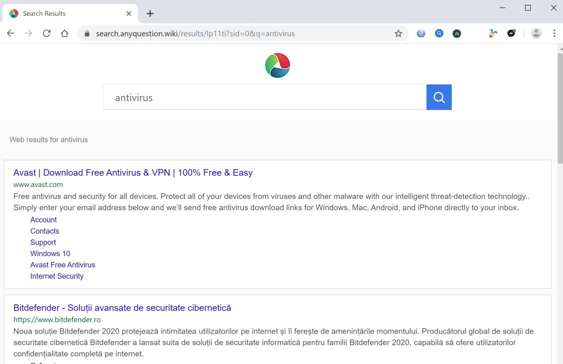This screenshot has width=563, height=364.
Task: Open Avast Download Free Antivirus result
Action: click(x=133, y=172)
